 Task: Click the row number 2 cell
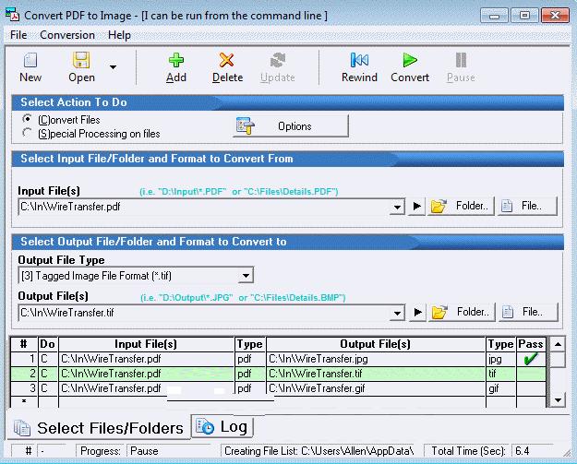tap(24, 374)
